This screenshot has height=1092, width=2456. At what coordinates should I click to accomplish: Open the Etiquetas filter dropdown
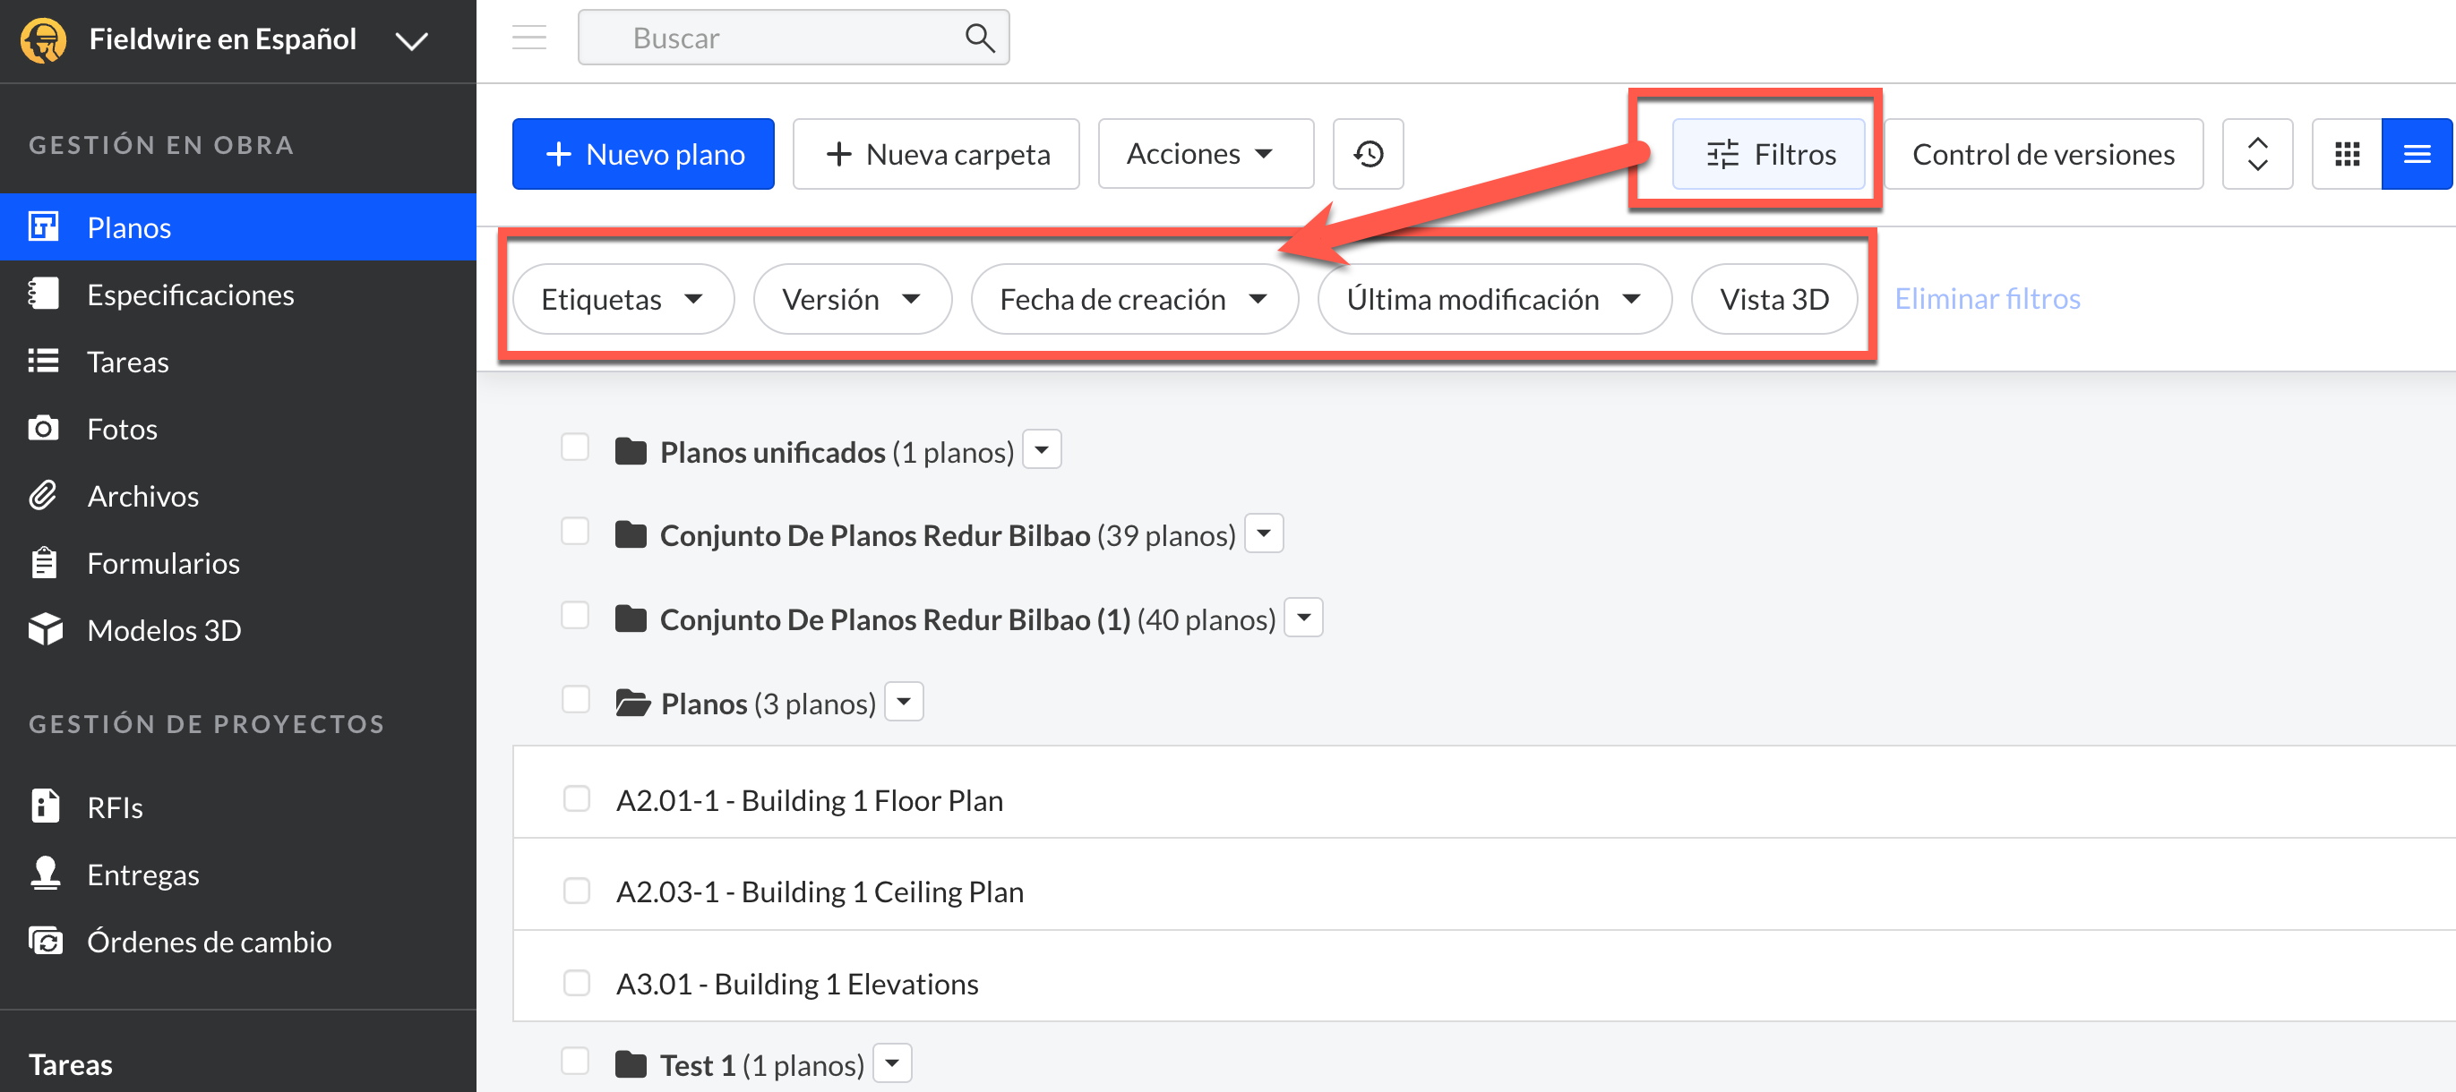[623, 299]
